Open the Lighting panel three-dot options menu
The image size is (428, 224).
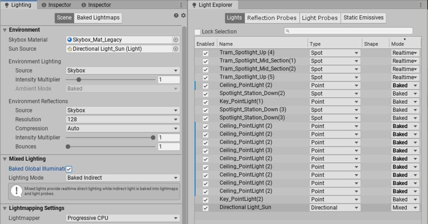(x=181, y=5)
